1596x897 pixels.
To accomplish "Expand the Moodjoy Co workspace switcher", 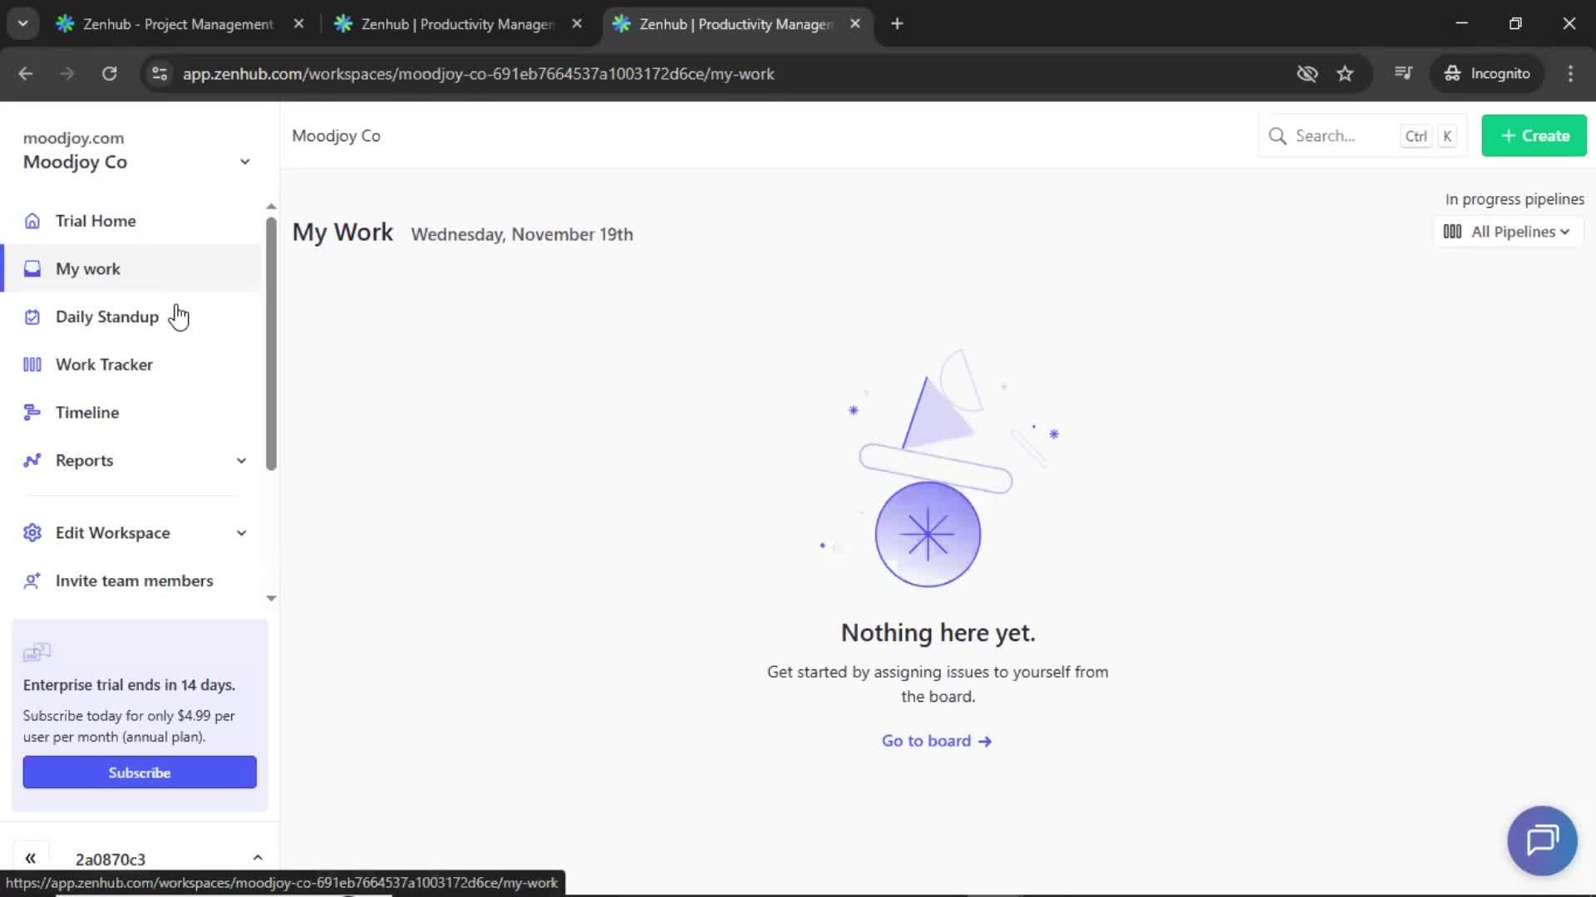I will tap(244, 162).
